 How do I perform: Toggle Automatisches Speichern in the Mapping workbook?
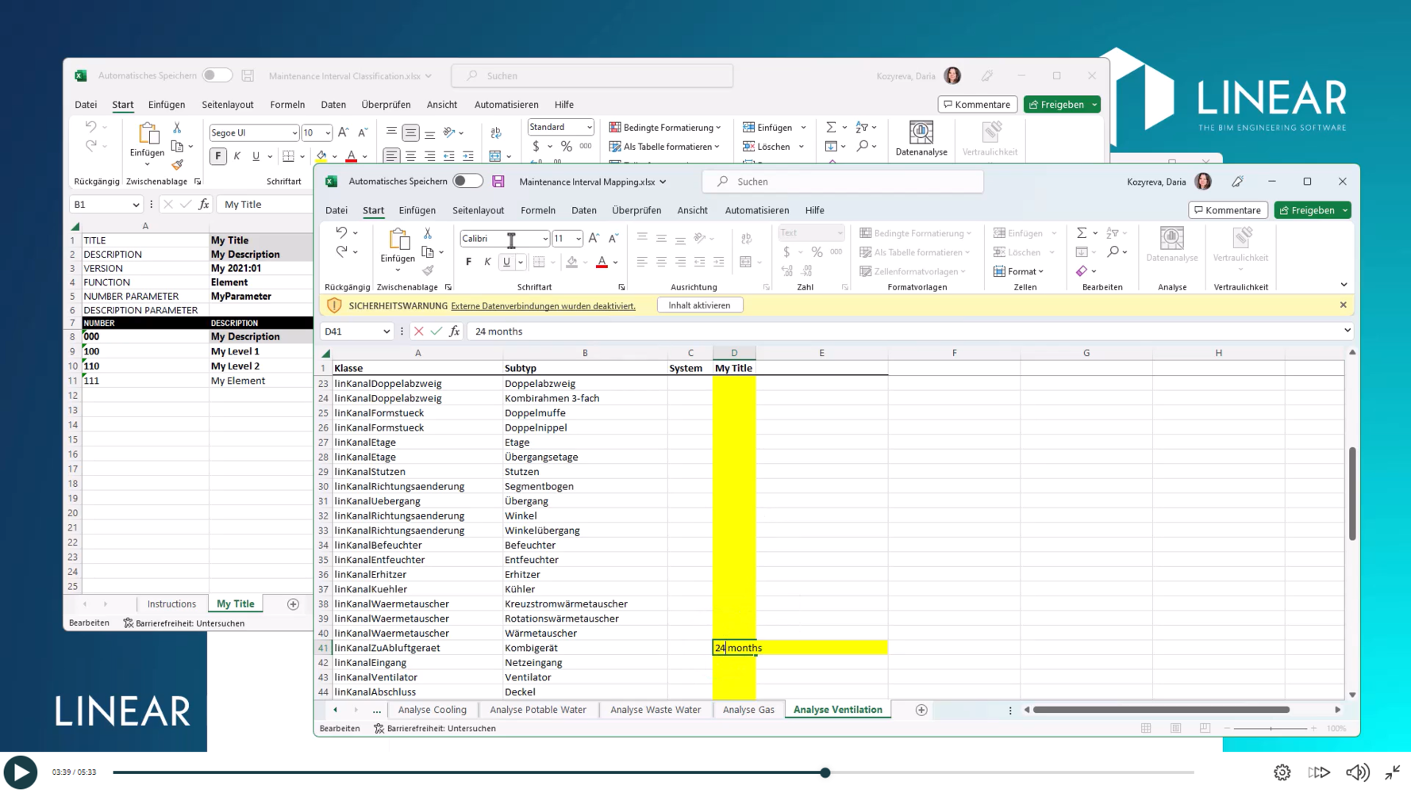coord(468,182)
